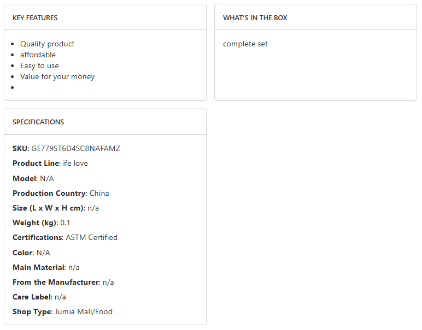Viewport: 422px width, 330px height.
Task: Click the Product Line 'ife love' entry
Action: 75,163
